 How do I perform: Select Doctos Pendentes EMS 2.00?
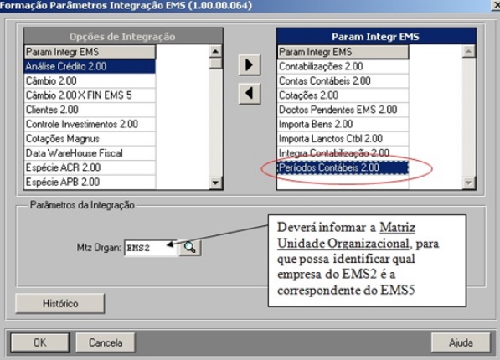click(343, 110)
